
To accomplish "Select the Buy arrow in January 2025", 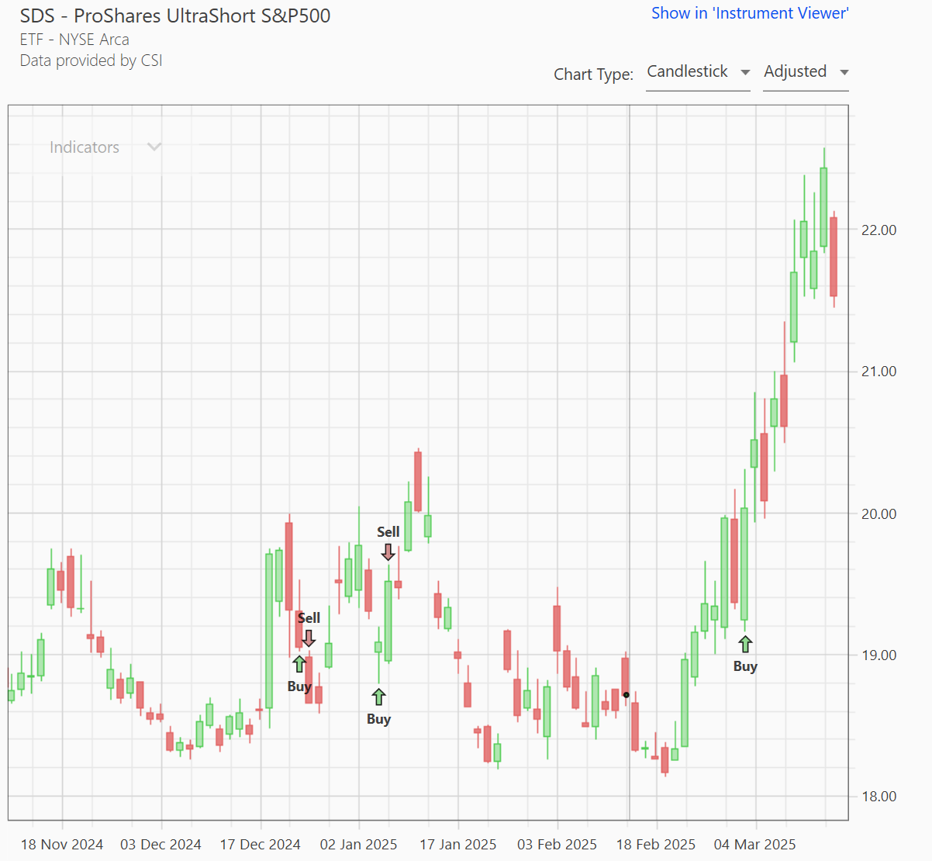I will tap(378, 697).
